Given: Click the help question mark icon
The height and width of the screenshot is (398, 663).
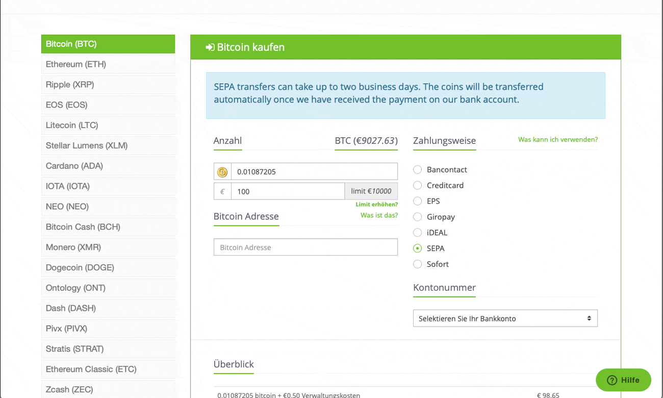Looking at the screenshot, I should pyautogui.click(x=612, y=380).
